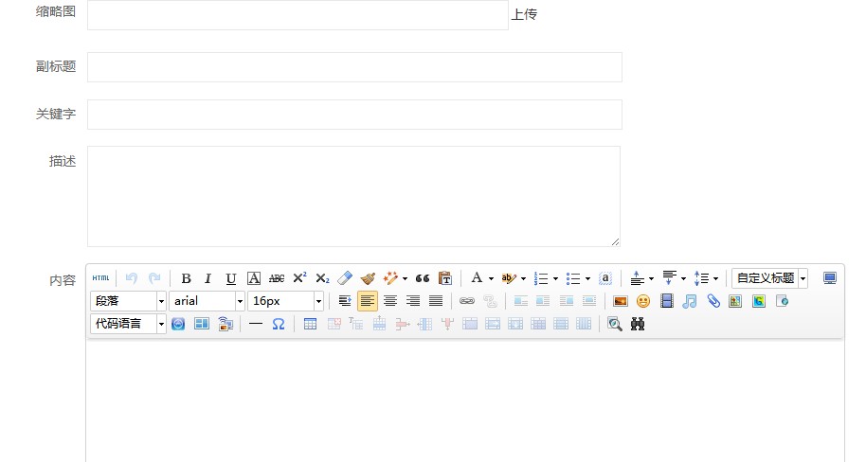Open find and replace binoculars icon

pos(638,324)
